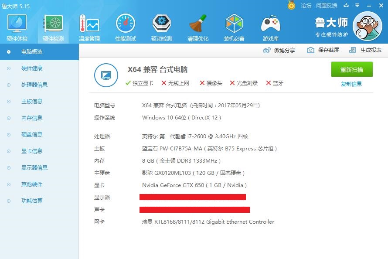388x259 pixels.
Task: Select the 硬件检测 hardware detection icon
Action: point(53,28)
